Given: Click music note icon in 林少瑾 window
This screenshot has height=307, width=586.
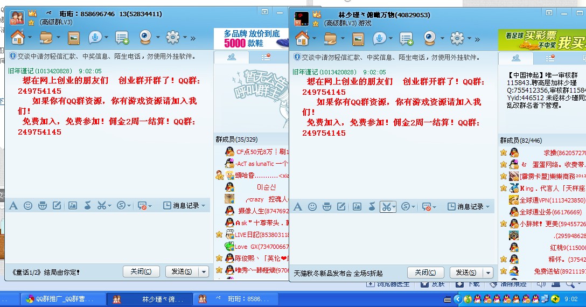Looking at the screenshot, I should point(372,206).
